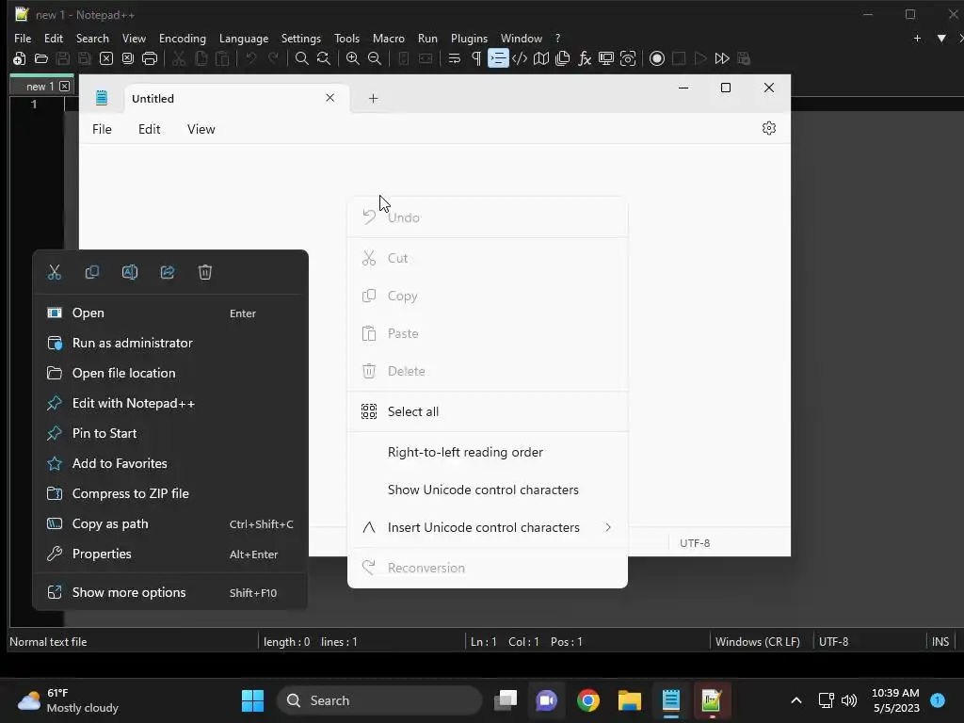Open Properties from the context menu
The image size is (964, 723).
pos(170,554)
